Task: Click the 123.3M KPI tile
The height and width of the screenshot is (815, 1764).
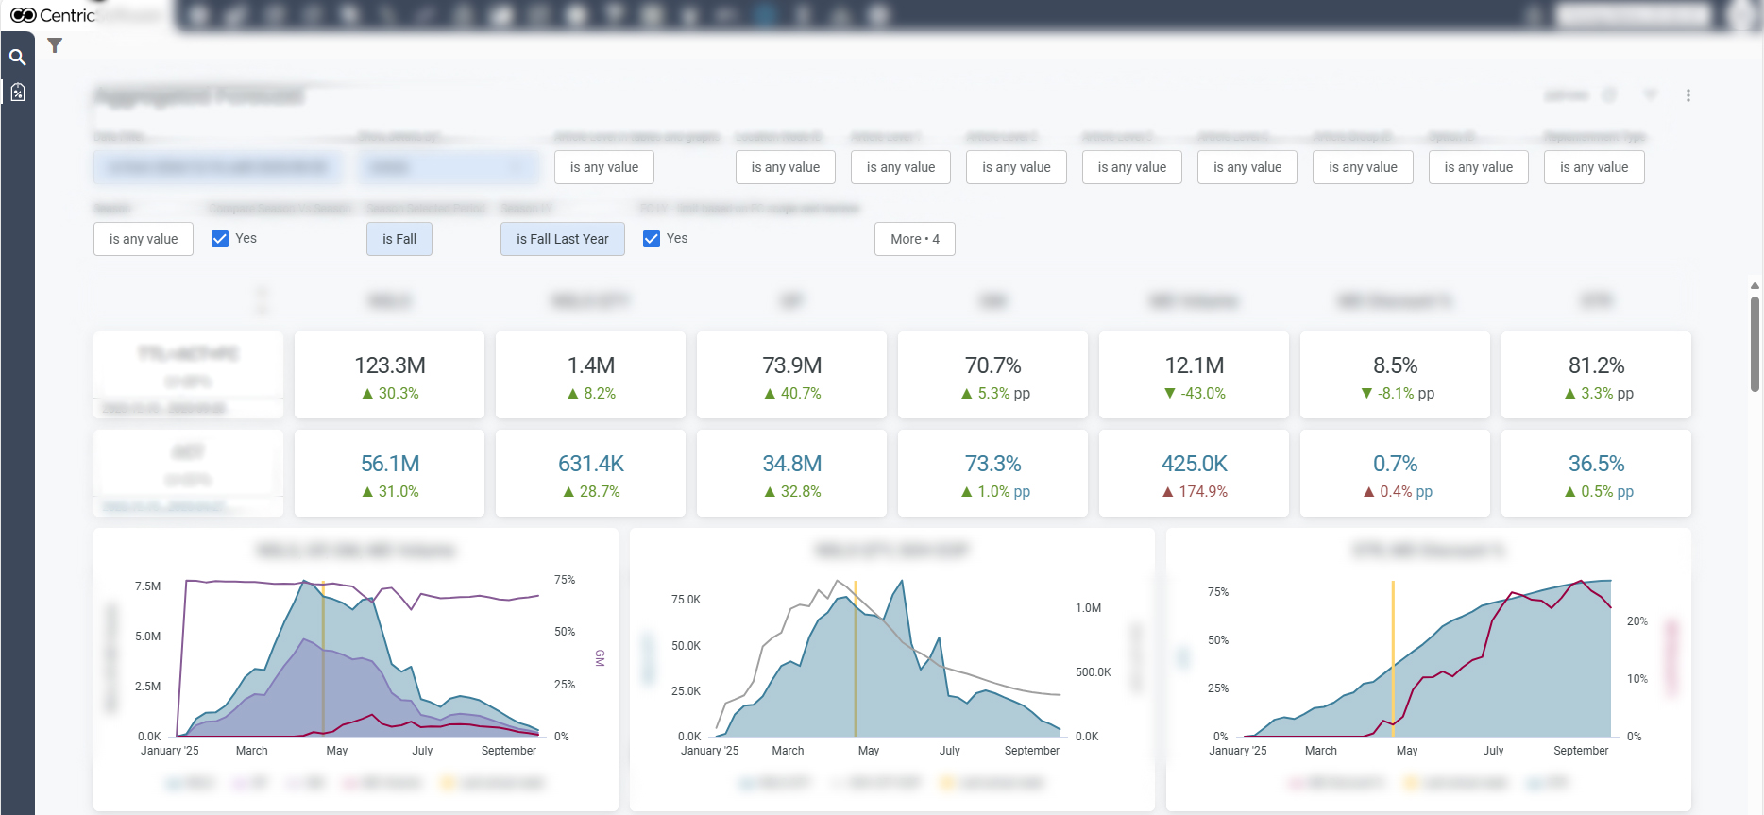Action: pos(389,375)
